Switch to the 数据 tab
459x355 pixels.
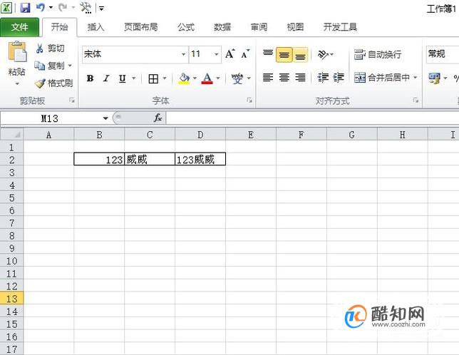click(222, 27)
